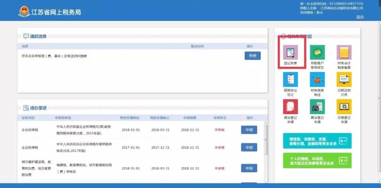
Task: Click the 税款所属期止 column header
Action: [x=160, y=118]
